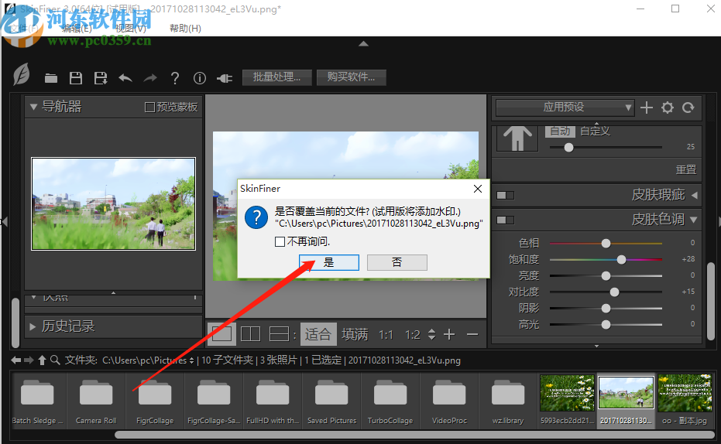Click 是 to overwrite the file

click(329, 263)
